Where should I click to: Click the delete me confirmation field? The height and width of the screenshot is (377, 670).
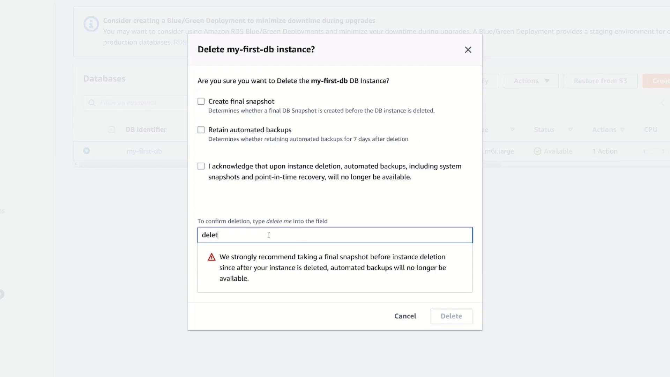[335, 235]
